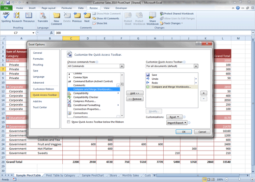The height and width of the screenshot is (182, 255).
Task: Toggle Show Quick Access Toolbar below the Ribbon
Action: point(69,122)
